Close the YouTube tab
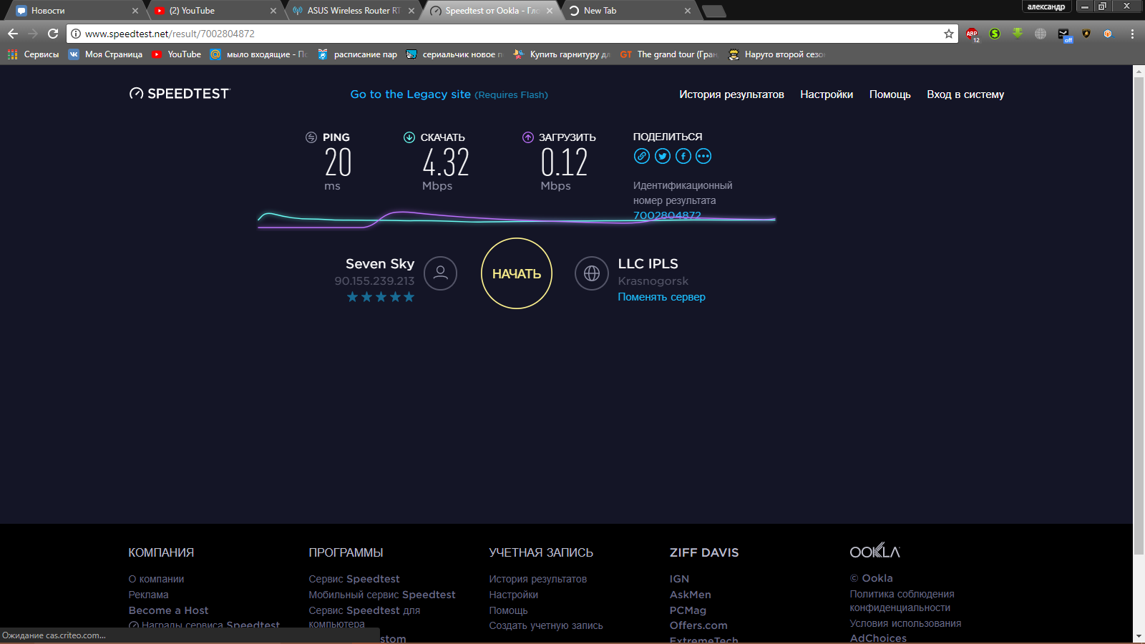 point(273,11)
